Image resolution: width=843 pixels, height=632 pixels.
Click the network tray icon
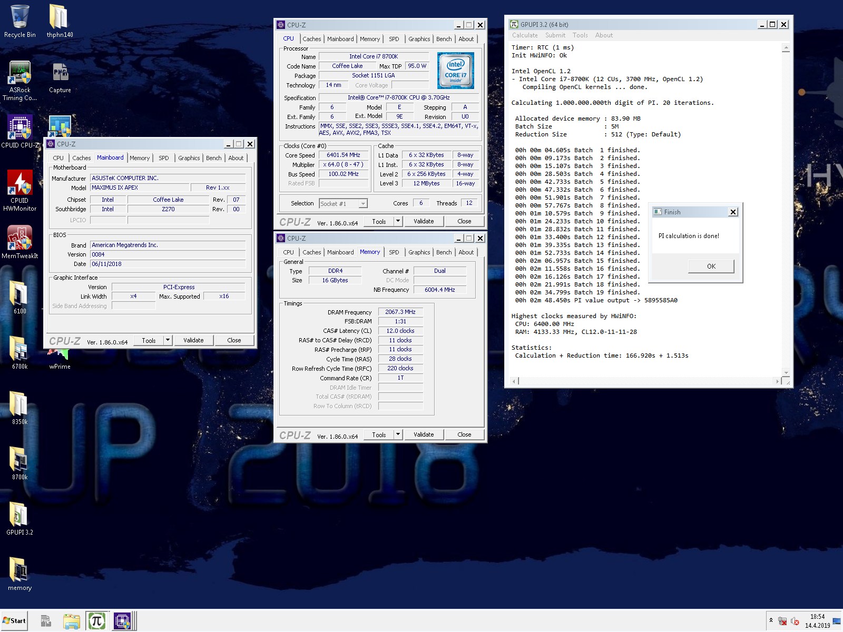tap(782, 621)
